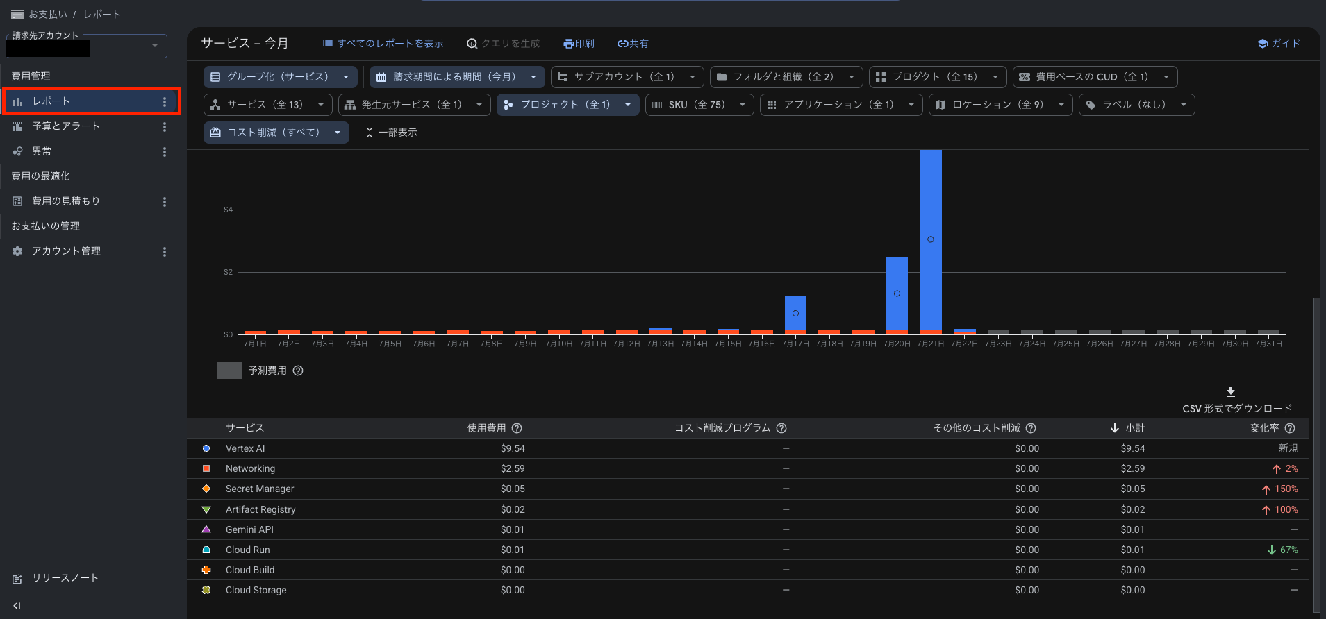1326x619 pixels.
Task: Click the CSV download arrow icon
Action: tap(1231, 392)
